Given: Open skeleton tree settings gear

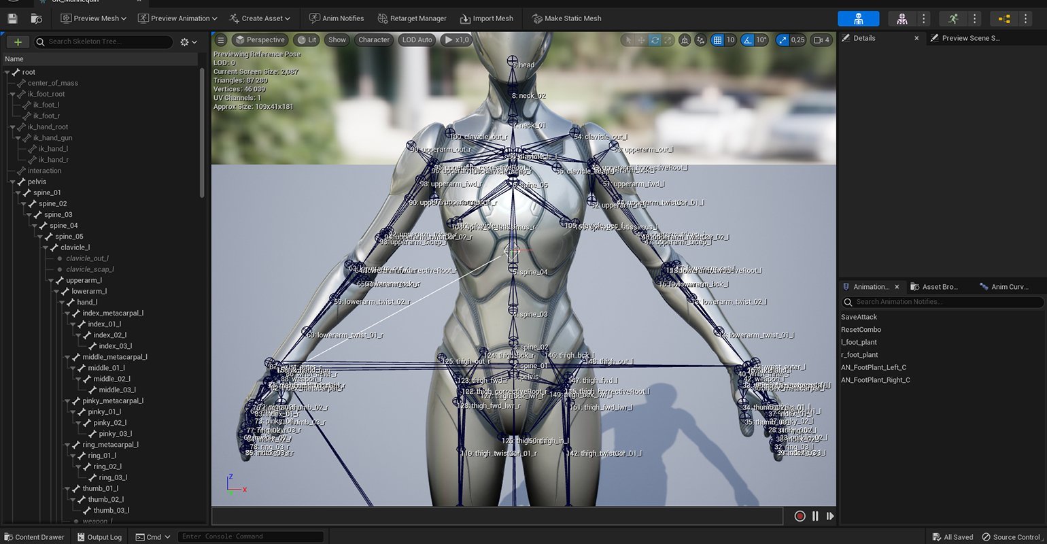Looking at the screenshot, I should [x=188, y=41].
